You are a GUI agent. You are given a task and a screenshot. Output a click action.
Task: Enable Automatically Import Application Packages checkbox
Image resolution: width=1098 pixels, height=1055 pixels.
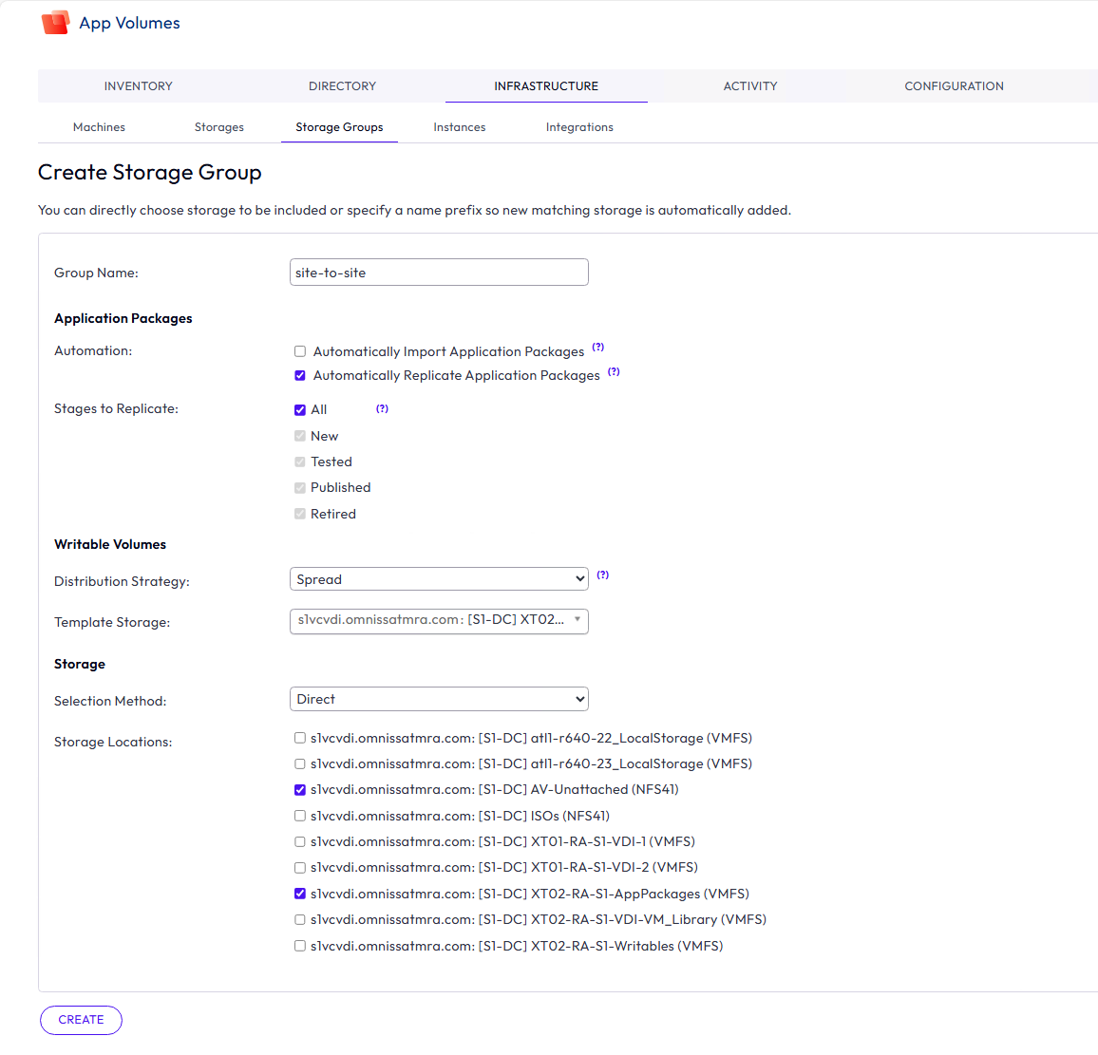click(300, 351)
